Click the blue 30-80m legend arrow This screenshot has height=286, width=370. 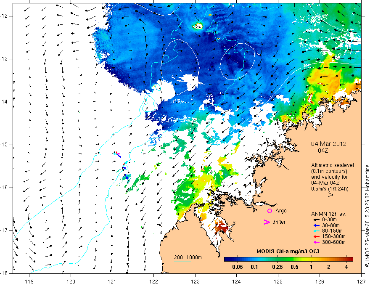coord(316,225)
